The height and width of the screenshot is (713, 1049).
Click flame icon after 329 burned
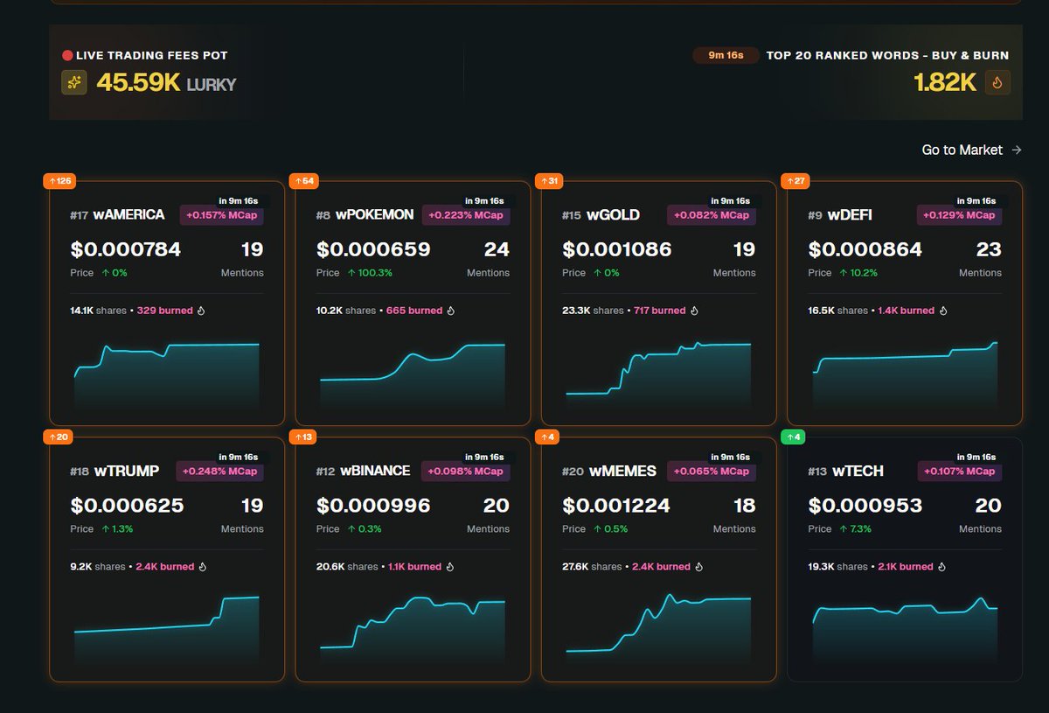coord(201,311)
